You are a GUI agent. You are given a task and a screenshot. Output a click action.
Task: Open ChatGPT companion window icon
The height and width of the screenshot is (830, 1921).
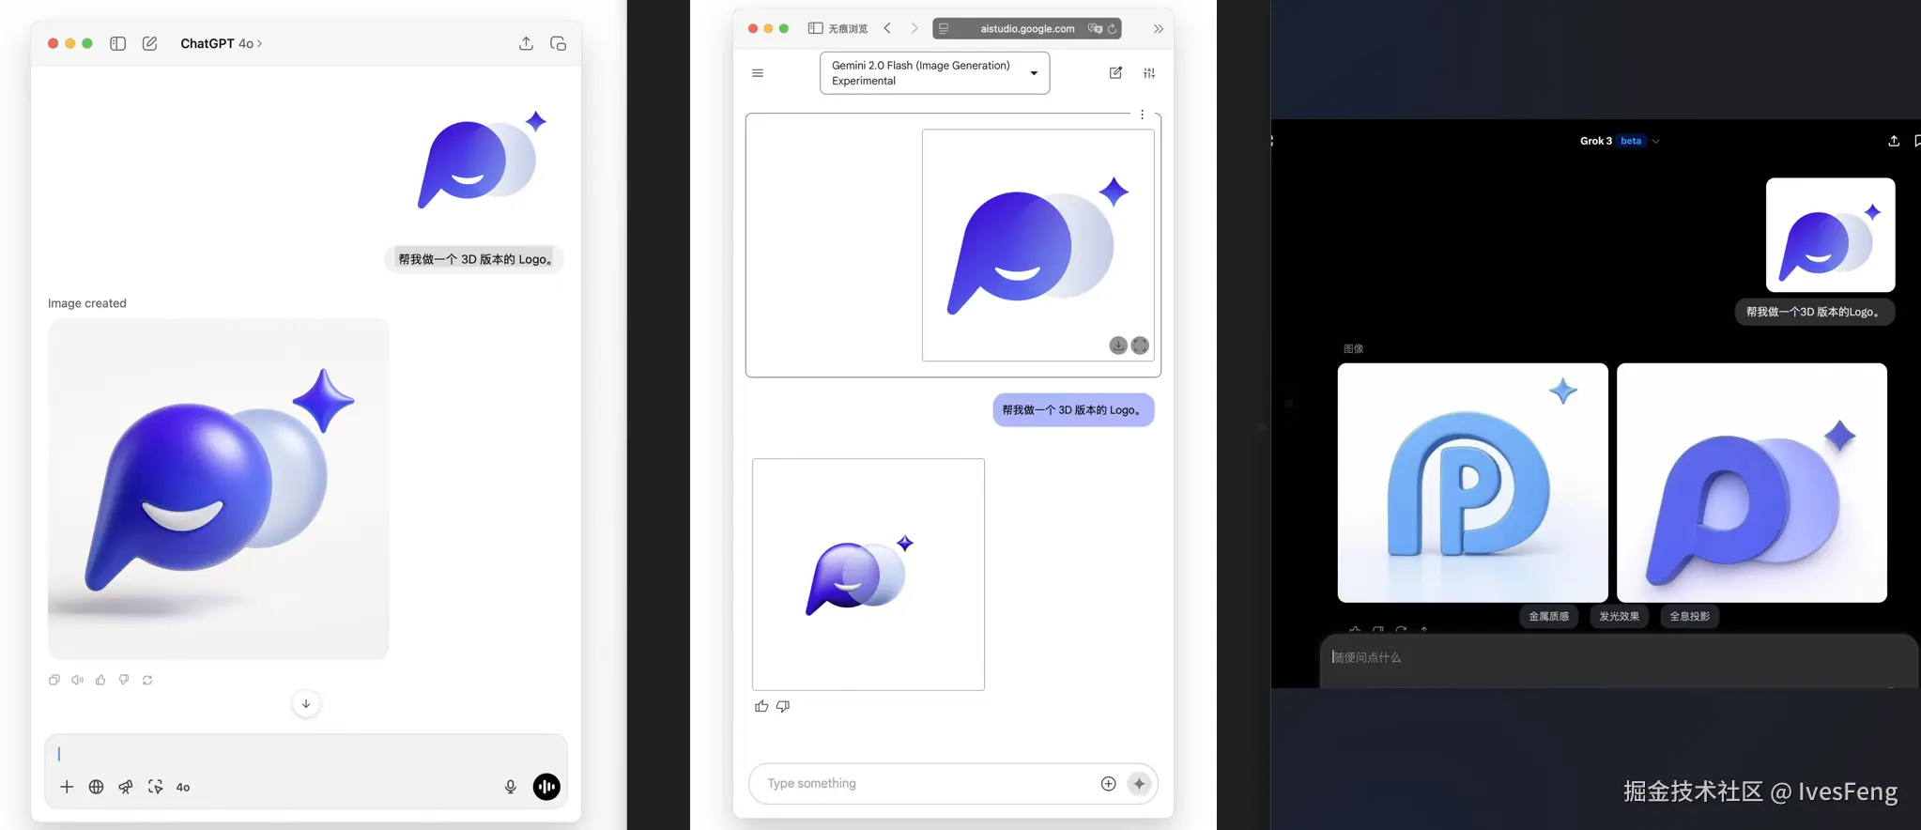(x=558, y=43)
